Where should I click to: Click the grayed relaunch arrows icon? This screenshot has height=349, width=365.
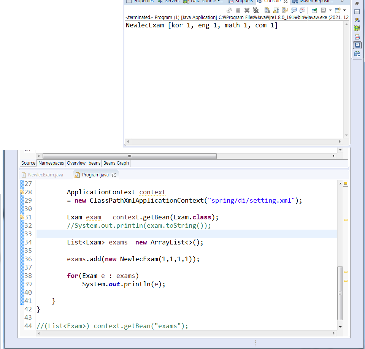pyautogui.click(x=229, y=10)
